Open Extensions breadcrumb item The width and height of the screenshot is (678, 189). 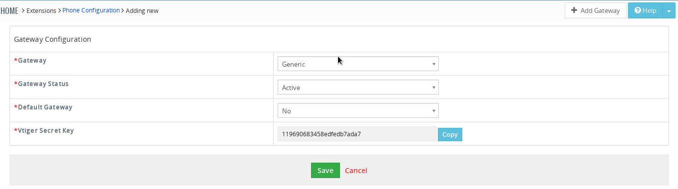pos(41,10)
